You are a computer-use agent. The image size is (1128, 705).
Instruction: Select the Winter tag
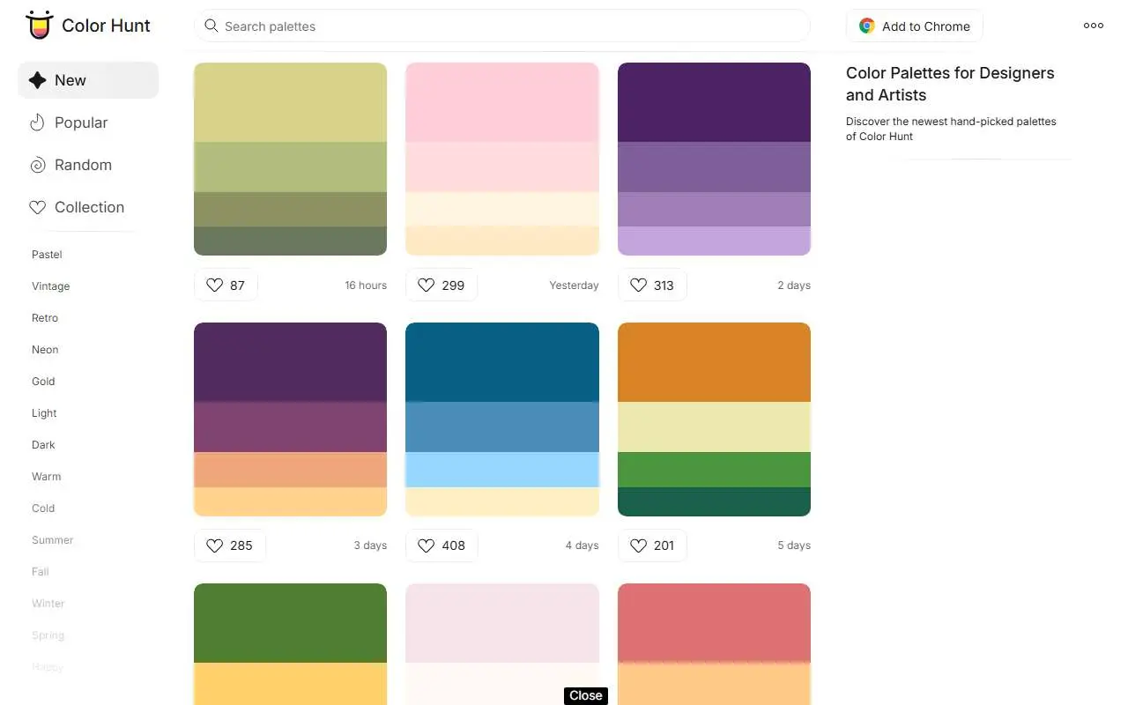tap(48, 604)
